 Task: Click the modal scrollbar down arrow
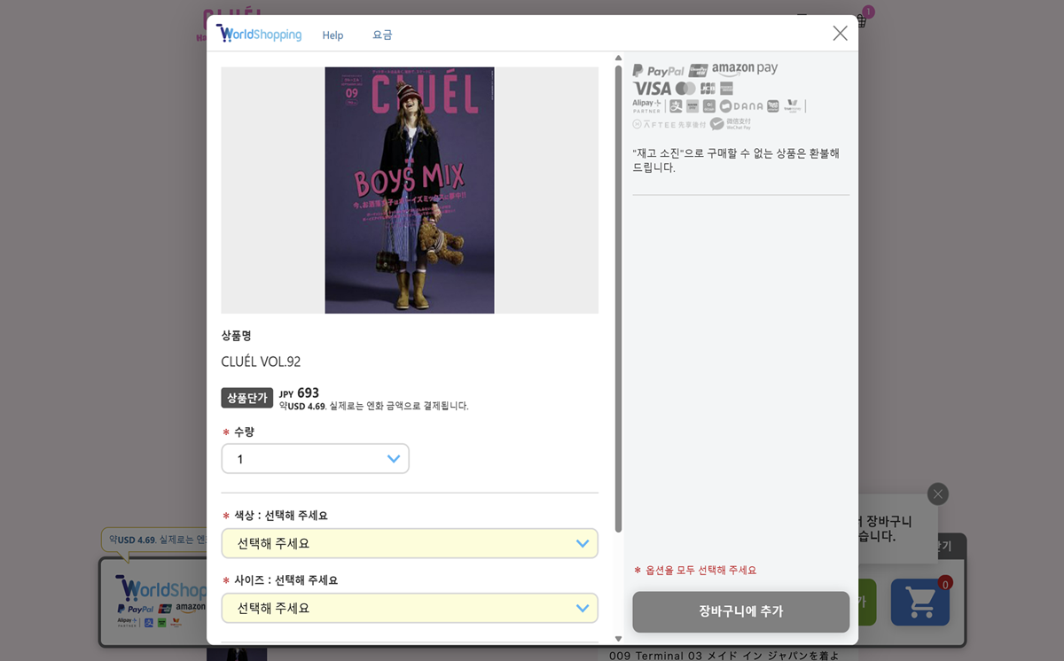coord(618,638)
